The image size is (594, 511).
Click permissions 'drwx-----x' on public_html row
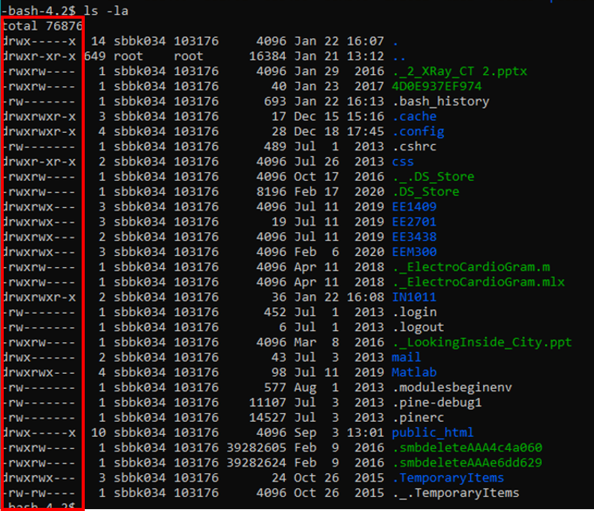point(39,432)
